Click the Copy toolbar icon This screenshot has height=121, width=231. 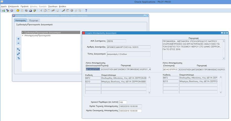[45, 11]
